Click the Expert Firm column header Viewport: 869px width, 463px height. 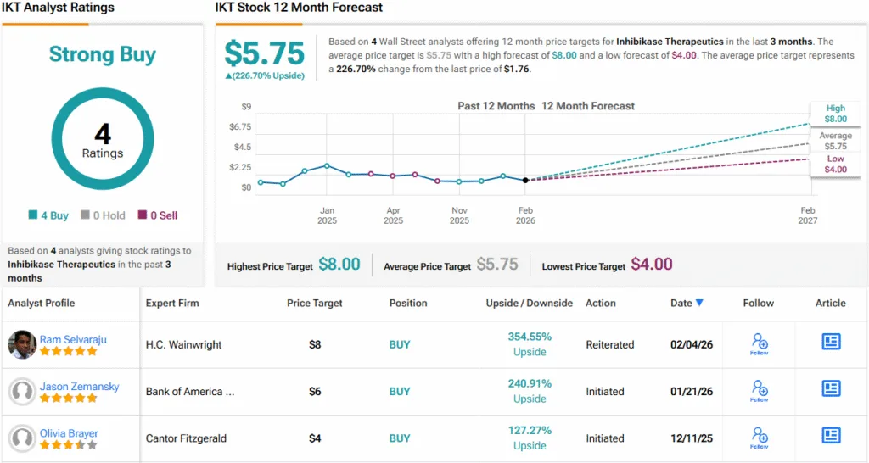(x=172, y=303)
